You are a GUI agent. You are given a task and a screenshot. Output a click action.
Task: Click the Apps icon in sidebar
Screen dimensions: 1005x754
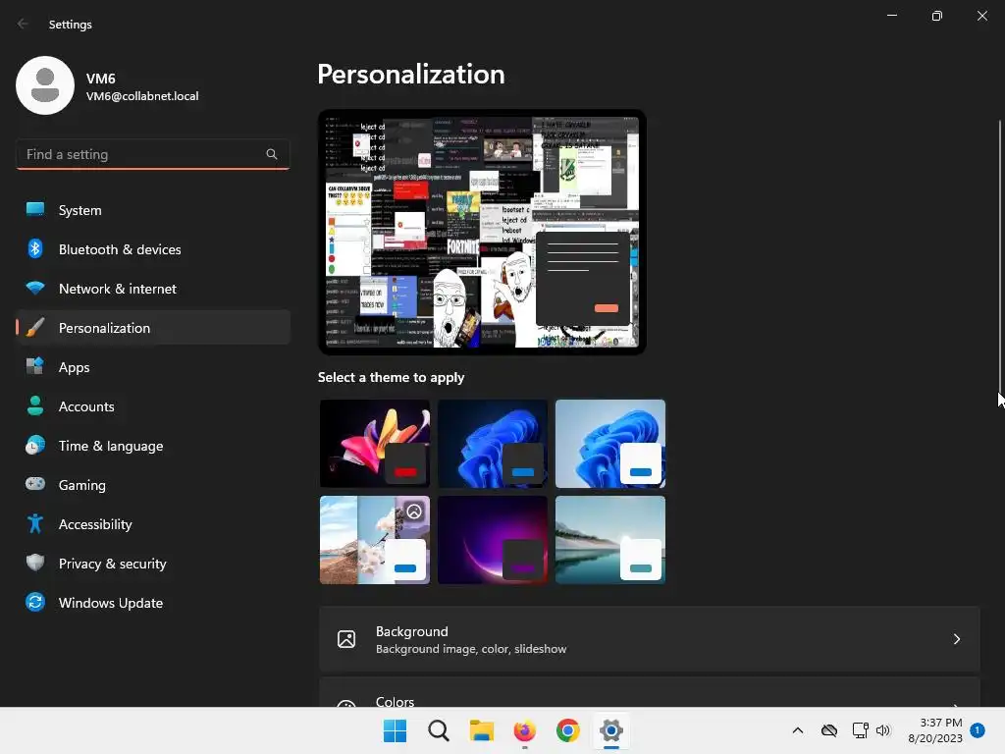tap(35, 367)
